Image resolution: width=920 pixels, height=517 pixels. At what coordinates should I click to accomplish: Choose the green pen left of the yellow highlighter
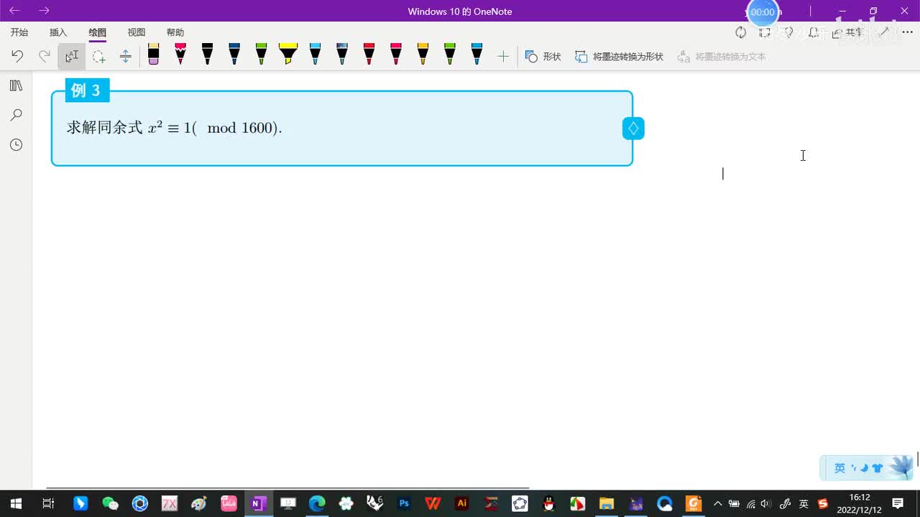click(261, 54)
